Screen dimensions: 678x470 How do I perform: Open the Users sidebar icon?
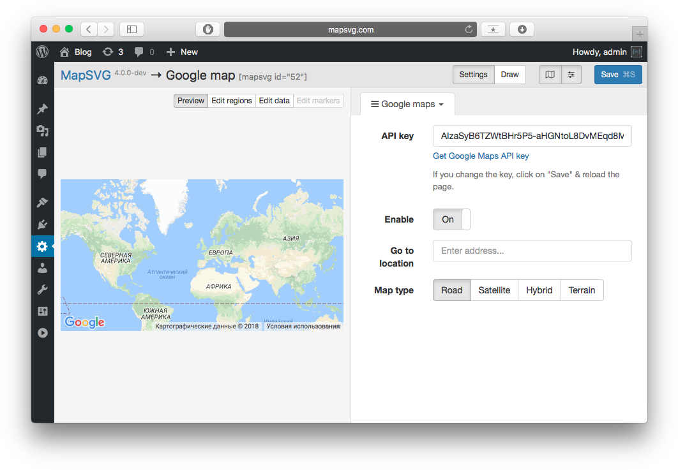(x=42, y=268)
